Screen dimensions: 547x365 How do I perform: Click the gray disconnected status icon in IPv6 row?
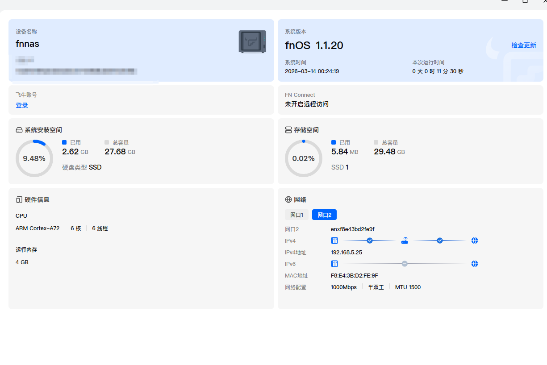coord(405,264)
